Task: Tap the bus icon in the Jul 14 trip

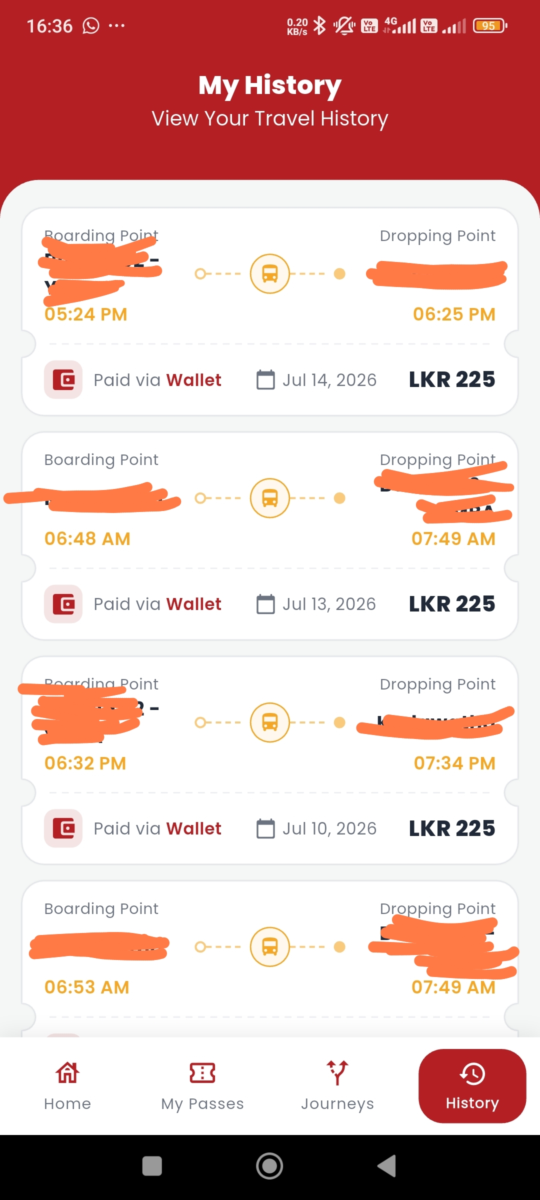Action: (270, 274)
